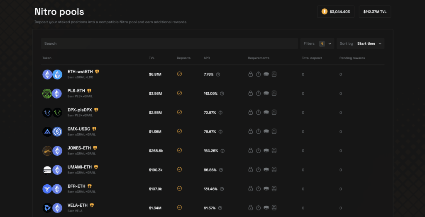This screenshot has height=217, width=425.
Task: Open the Sort by Start time dropdown
Action: [x=361, y=43]
